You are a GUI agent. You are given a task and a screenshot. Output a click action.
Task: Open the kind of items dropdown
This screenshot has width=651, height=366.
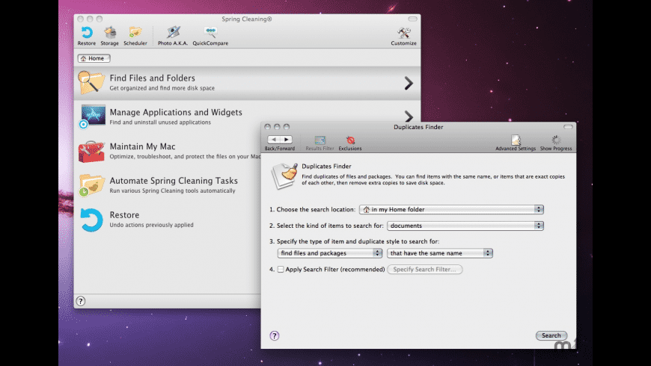(465, 225)
